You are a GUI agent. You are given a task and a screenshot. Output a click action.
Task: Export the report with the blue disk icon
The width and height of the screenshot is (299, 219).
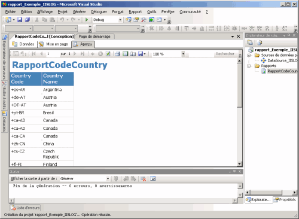(141, 54)
